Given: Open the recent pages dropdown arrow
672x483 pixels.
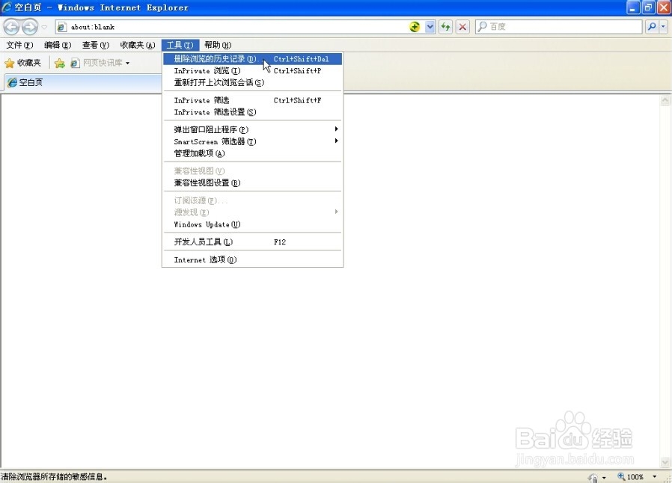Looking at the screenshot, I should coord(44,28).
